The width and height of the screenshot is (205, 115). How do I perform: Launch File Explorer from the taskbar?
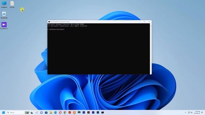[x=51, y=112]
